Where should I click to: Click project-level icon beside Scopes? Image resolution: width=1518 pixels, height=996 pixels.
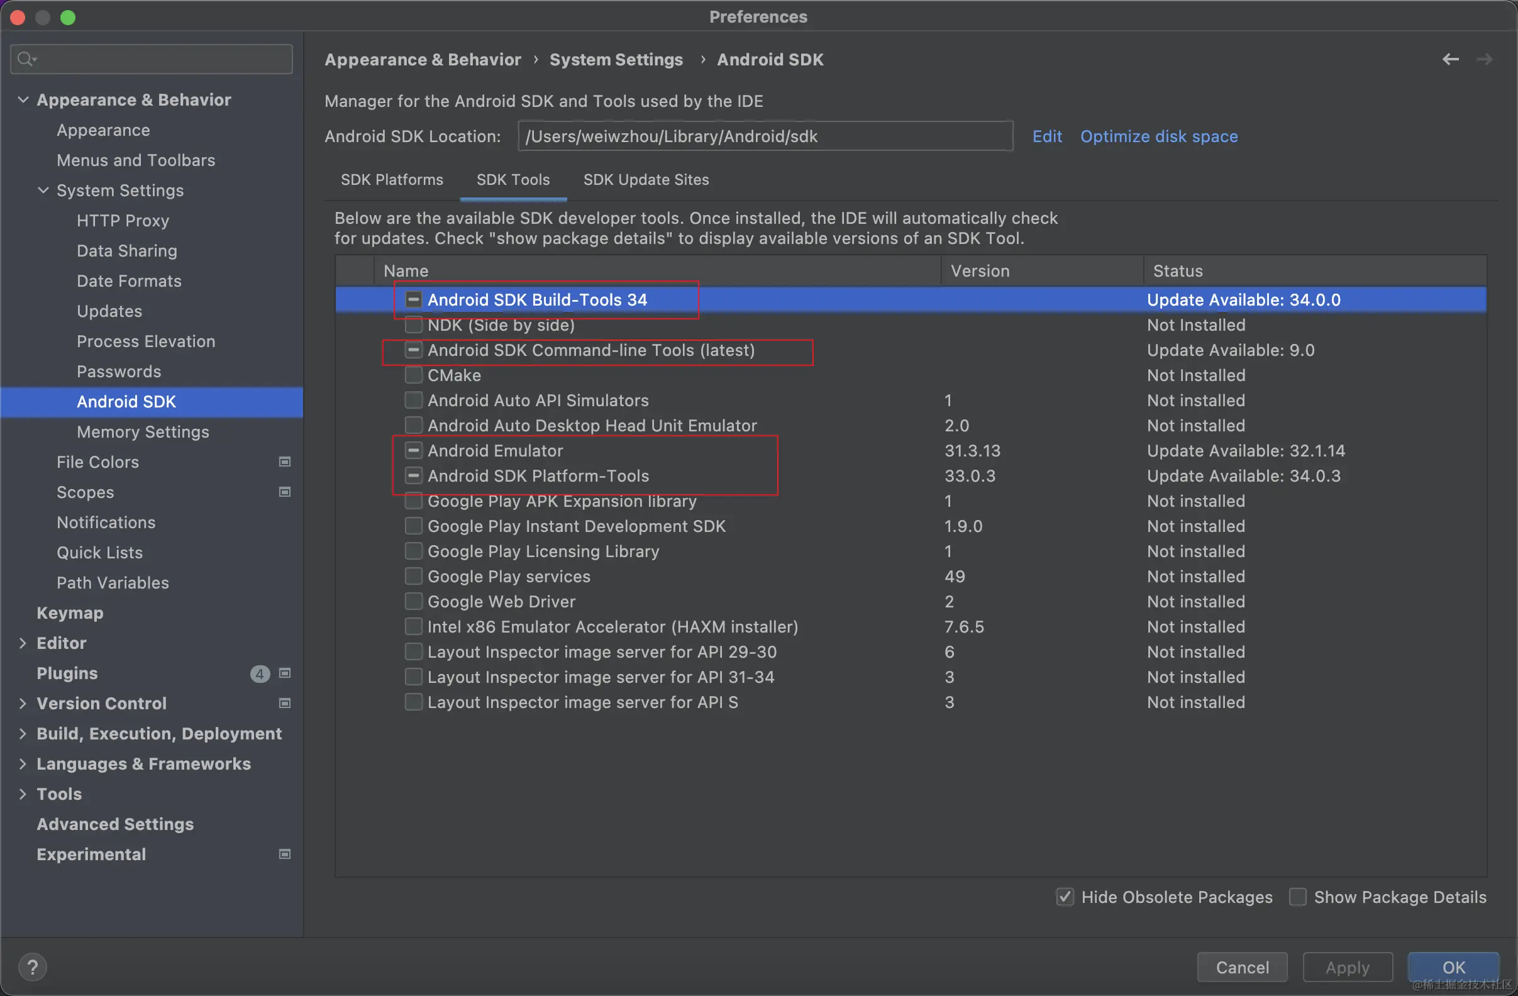pyautogui.click(x=285, y=492)
